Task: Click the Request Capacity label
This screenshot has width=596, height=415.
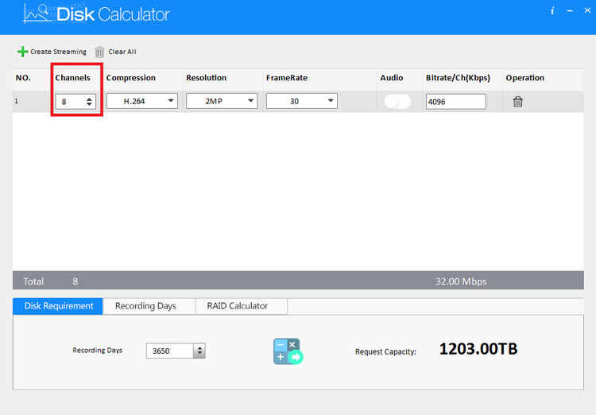Action: (385, 352)
